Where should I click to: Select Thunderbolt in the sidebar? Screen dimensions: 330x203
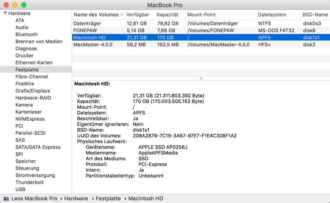click(x=29, y=182)
